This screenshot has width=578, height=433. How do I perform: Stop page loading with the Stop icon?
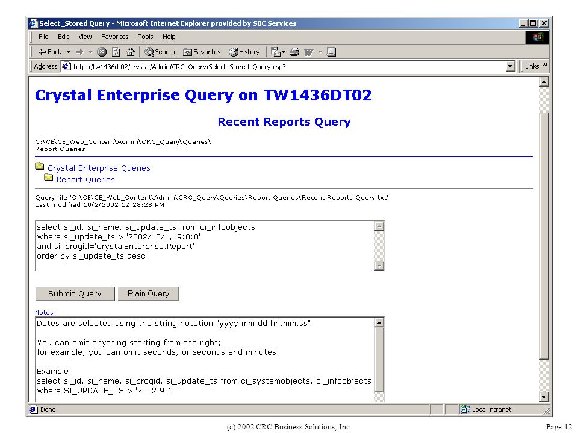(x=102, y=52)
